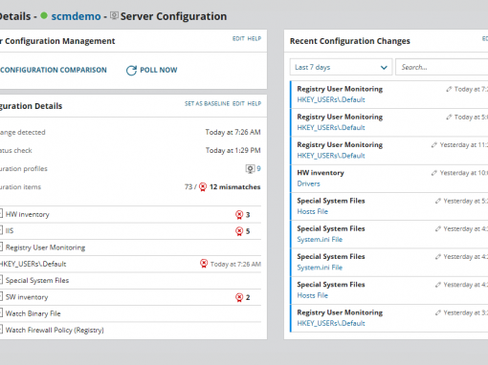Open the 9 configuration profiles link
The width and height of the screenshot is (488, 365).
point(258,168)
